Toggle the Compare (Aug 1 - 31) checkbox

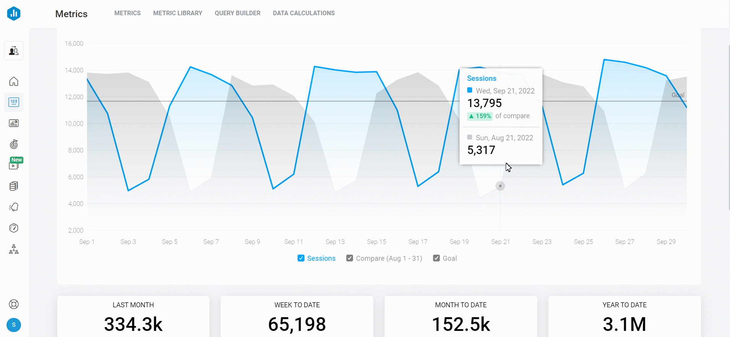click(x=350, y=258)
